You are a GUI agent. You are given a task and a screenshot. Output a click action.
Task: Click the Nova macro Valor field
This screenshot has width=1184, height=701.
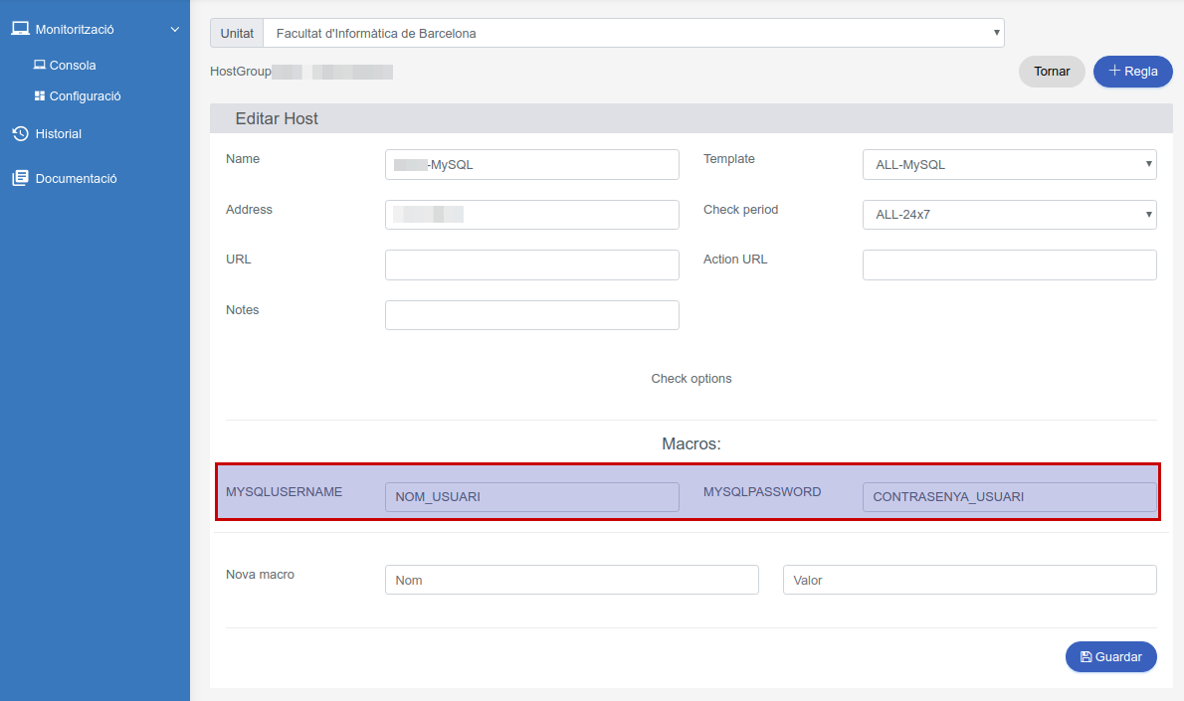(x=969, y=580)
